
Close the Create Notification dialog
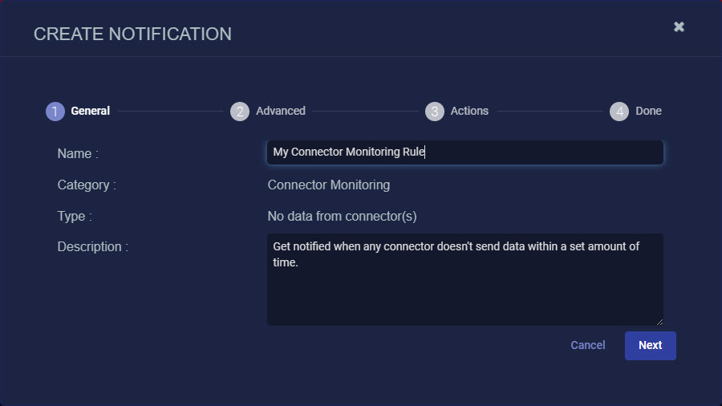coord(679,27)
